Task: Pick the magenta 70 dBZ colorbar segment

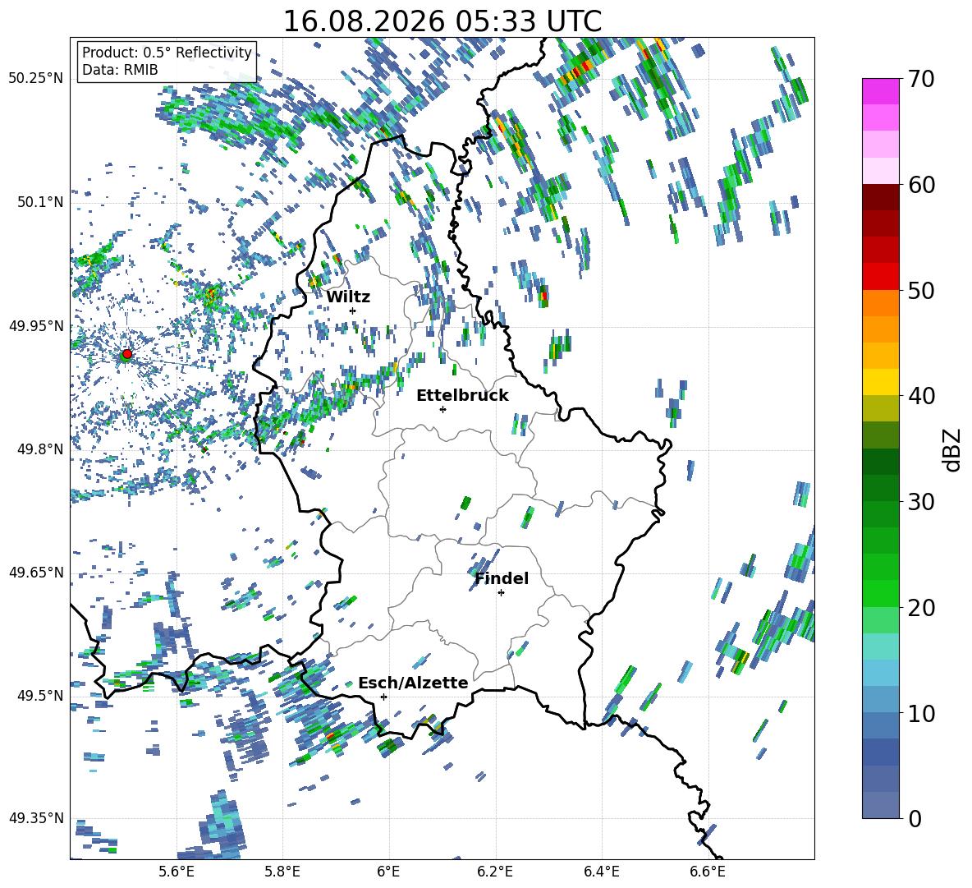Action: click(880, 91)
